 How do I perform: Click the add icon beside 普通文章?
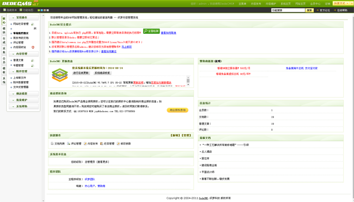tap(33, 60)
